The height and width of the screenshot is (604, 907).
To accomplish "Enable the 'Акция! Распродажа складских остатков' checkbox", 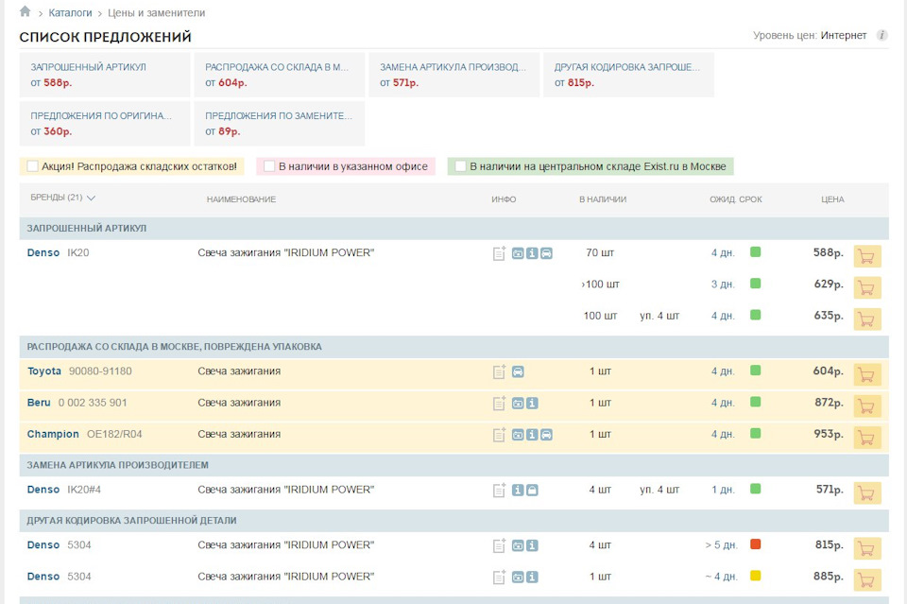I will pyautogui.click(x=32, y=166).
